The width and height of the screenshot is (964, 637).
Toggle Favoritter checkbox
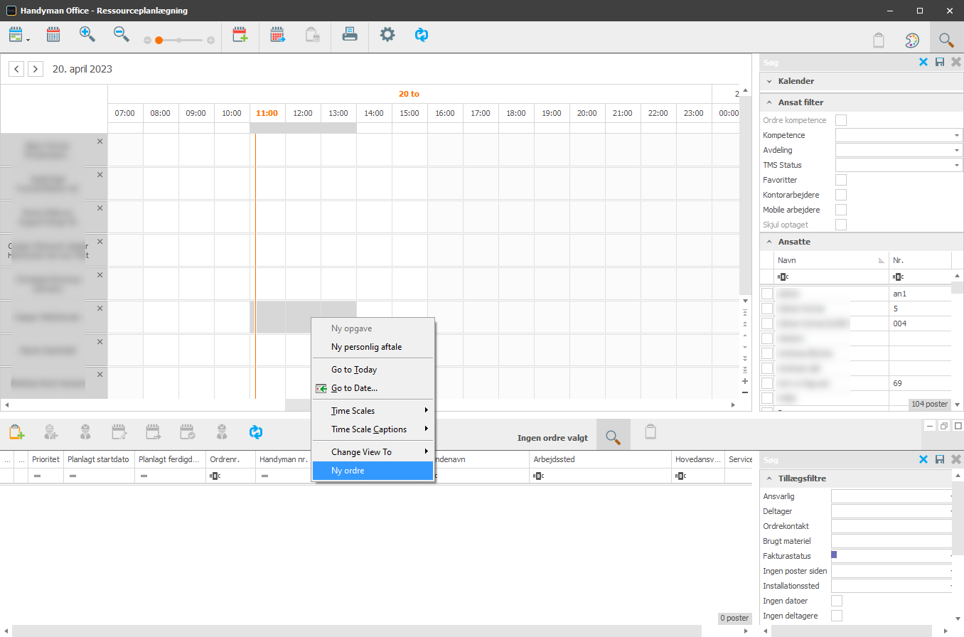(841, 180)
